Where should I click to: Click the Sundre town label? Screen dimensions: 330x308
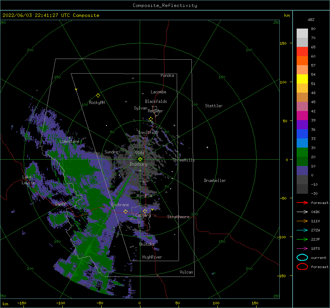click(x=111, y=152)
